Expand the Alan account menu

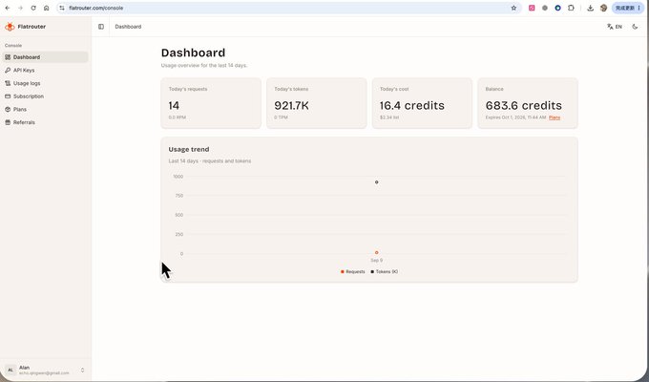[45, 370]
